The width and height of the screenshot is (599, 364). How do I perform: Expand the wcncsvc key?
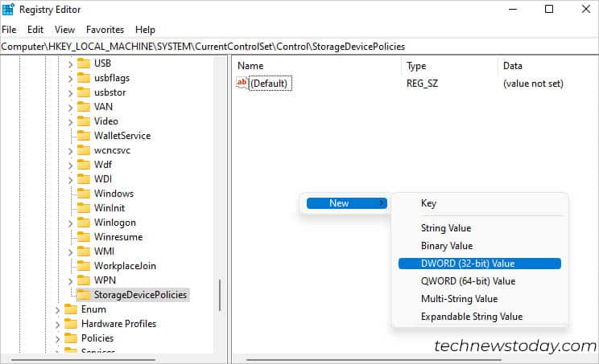click(x=70, y=151)
